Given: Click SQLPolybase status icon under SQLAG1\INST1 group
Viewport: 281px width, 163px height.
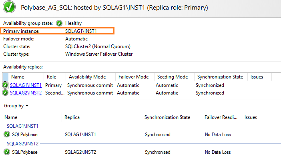Looking at the screenshot, I should click(7, 135).
